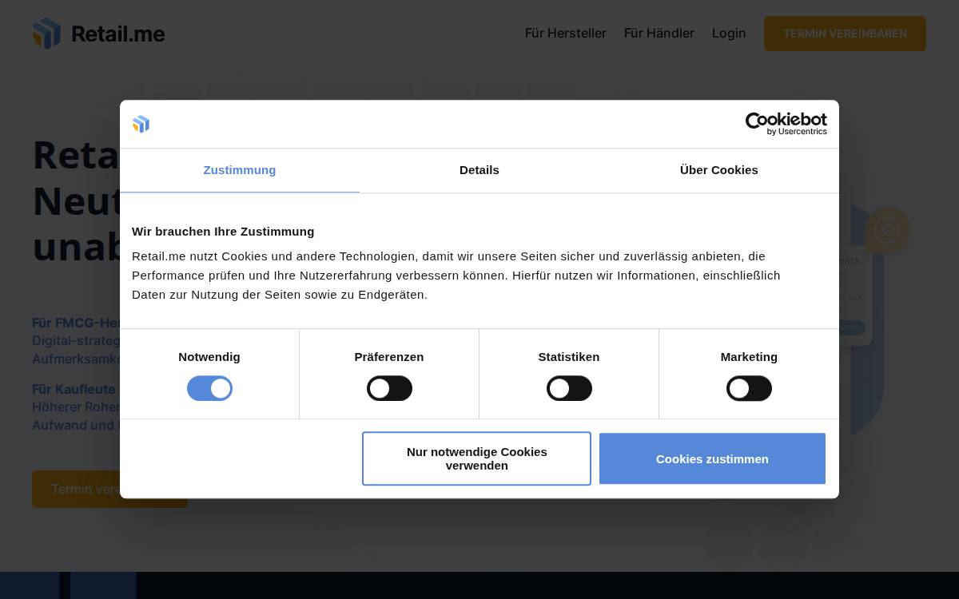Enable the Statistiken cookie switch
Image resolution: width=959 pixels, height=599 pixels.
coord(569,388)
